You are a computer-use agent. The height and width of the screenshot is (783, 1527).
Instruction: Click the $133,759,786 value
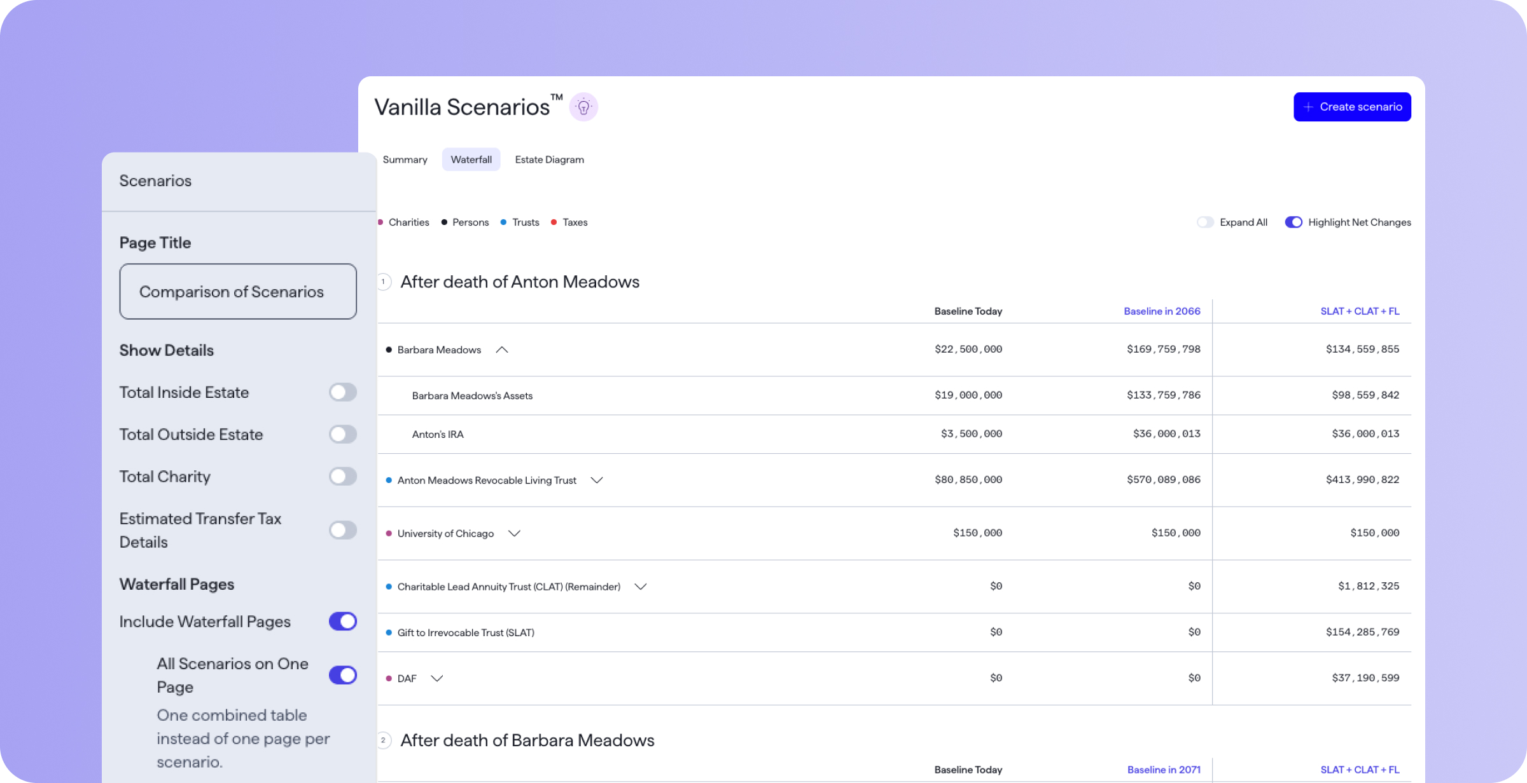pos(1164,395)
